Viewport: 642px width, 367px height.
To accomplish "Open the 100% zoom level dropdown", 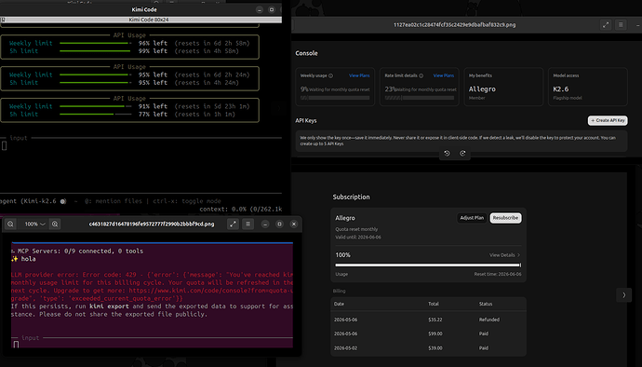I will [x=34, y=224].
